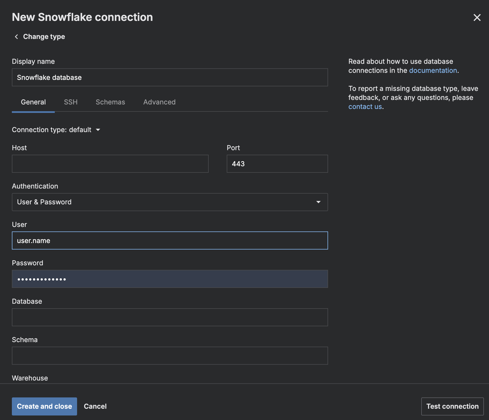Screen dimensions: 489x420
Task: Click Change type to pick another database
Action: (x=44, y=36)
